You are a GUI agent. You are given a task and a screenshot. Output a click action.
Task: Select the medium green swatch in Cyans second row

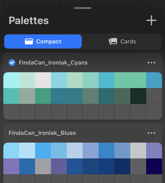(x=43, y=96)
